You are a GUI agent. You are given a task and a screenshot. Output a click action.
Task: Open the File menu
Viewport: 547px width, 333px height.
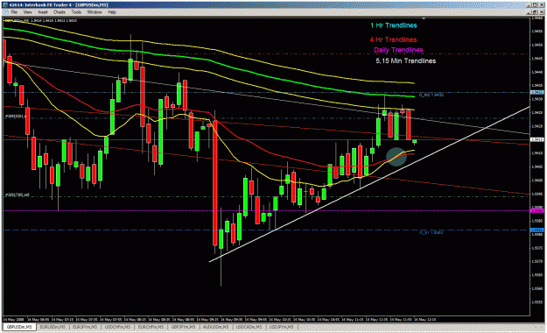[x=14, y=12]
